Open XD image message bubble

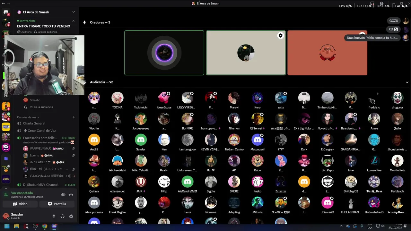(393, 29)
